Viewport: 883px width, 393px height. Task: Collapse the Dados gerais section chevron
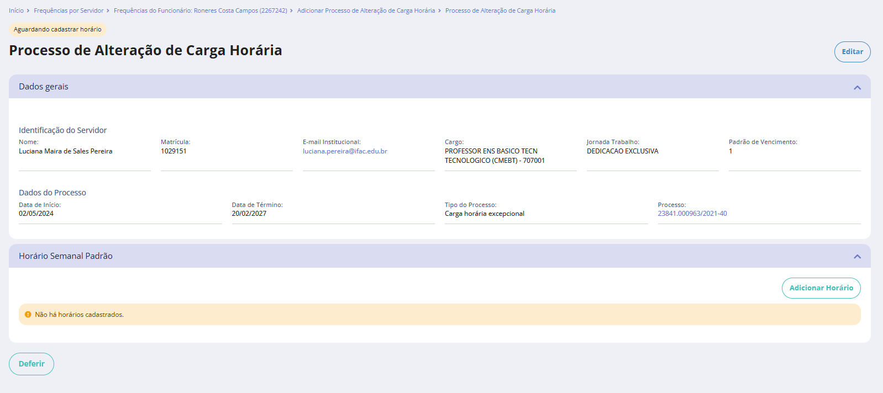point(857,87)
